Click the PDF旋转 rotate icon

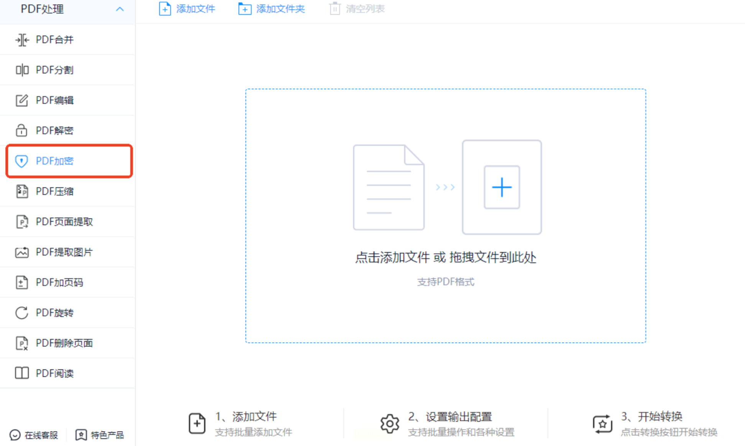click(x=22, y=313)
